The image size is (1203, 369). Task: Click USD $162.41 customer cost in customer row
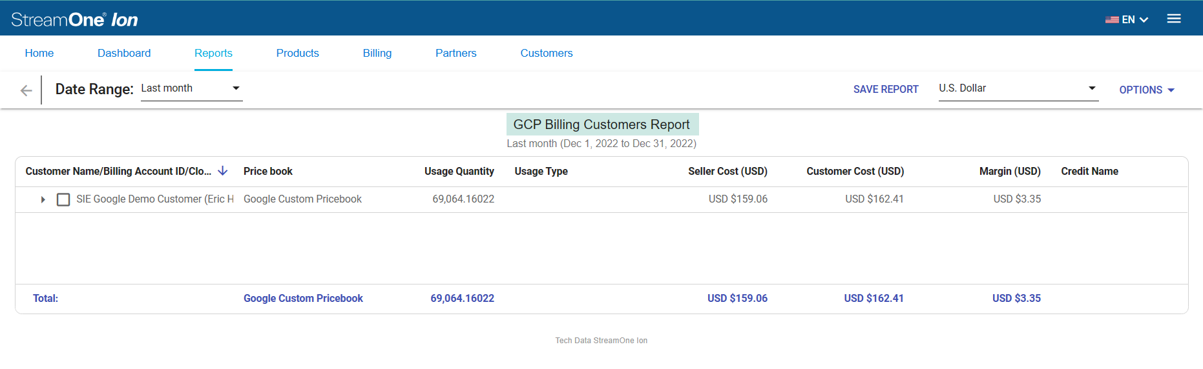(x=874, y=199)
